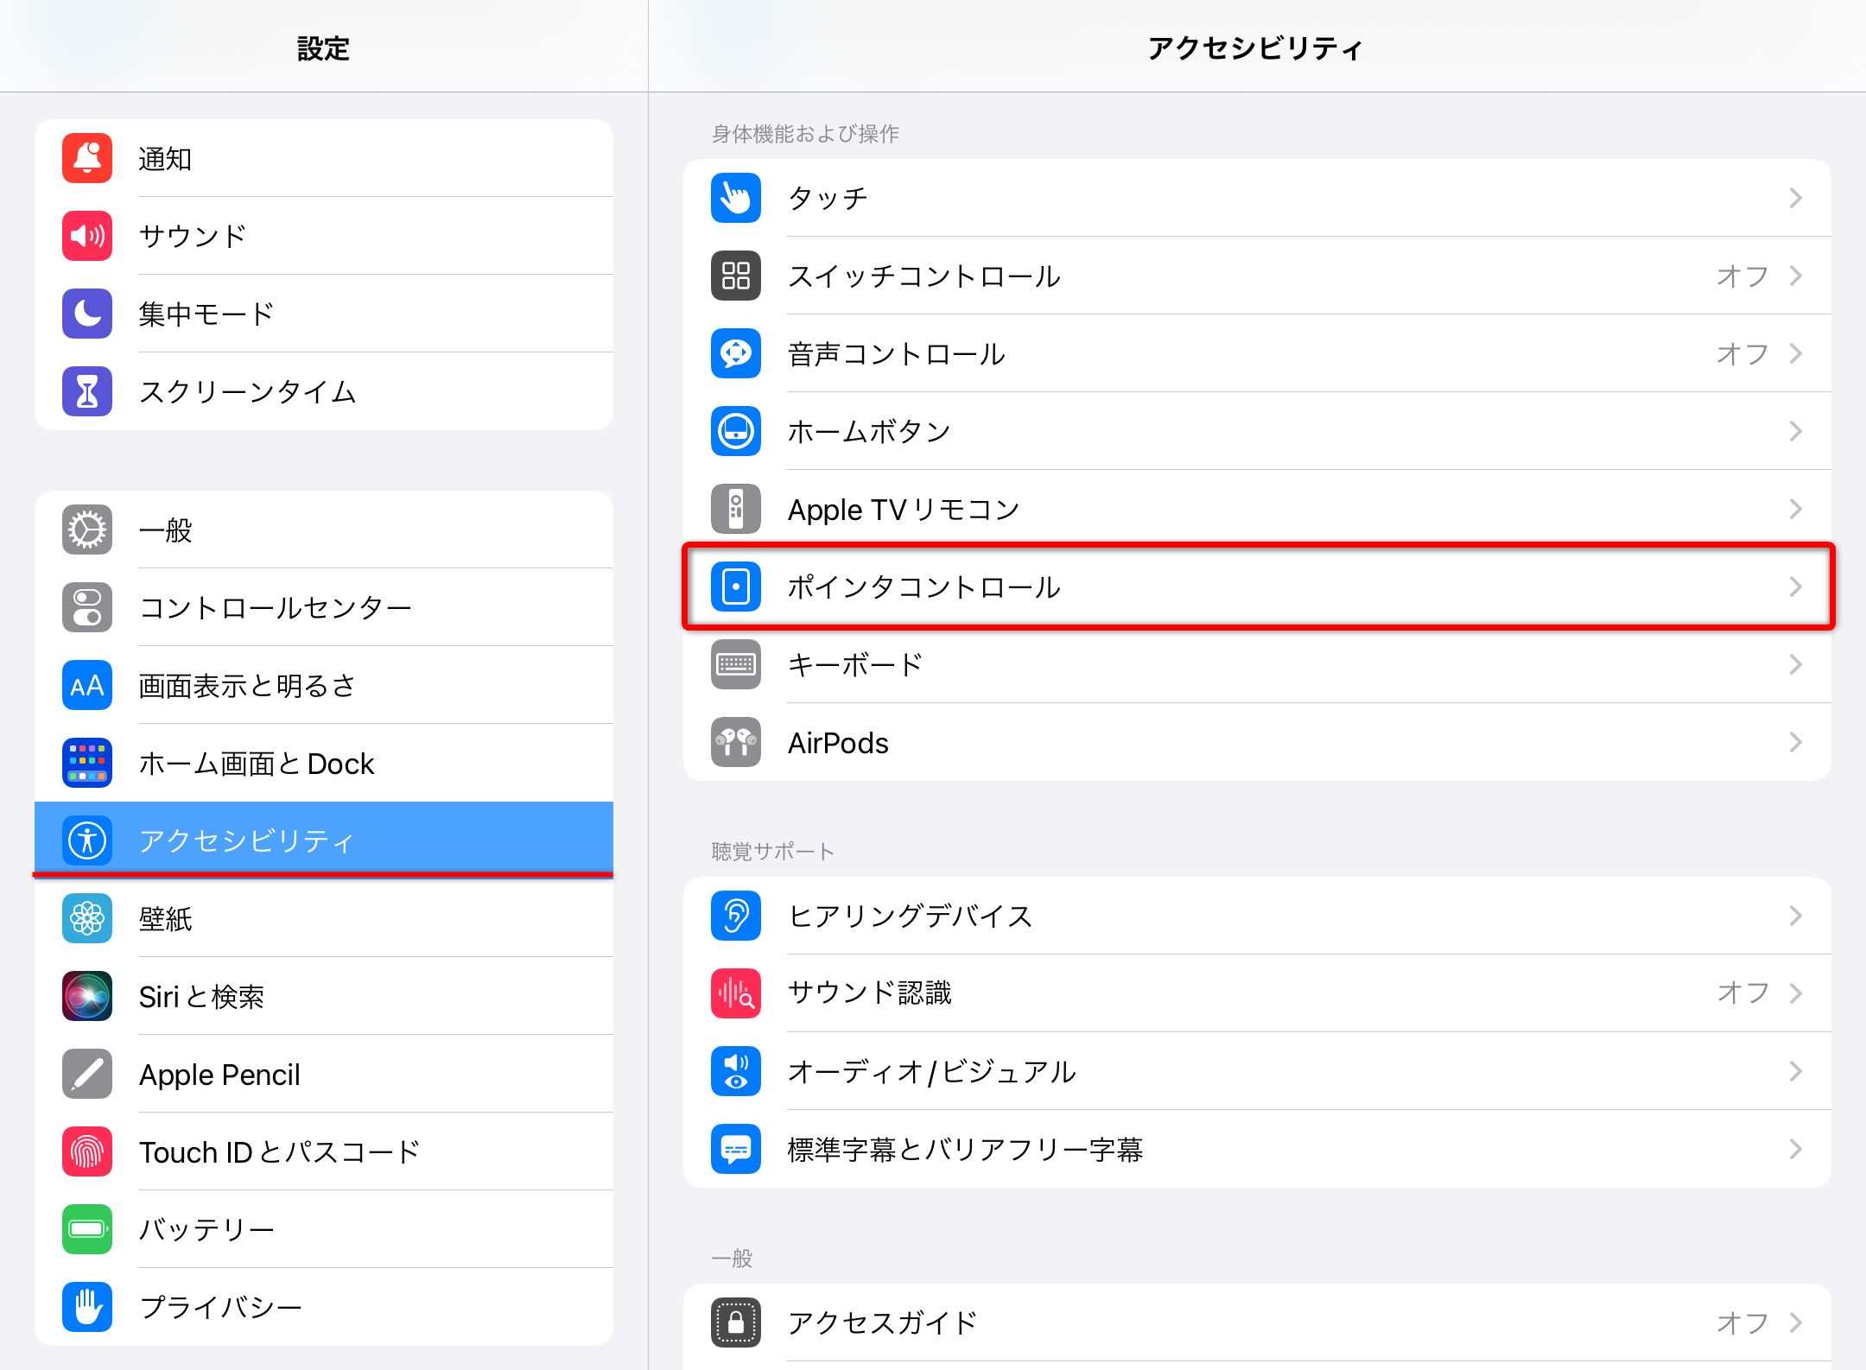Select the スイッチコントロール icon

tap(735, 276)
